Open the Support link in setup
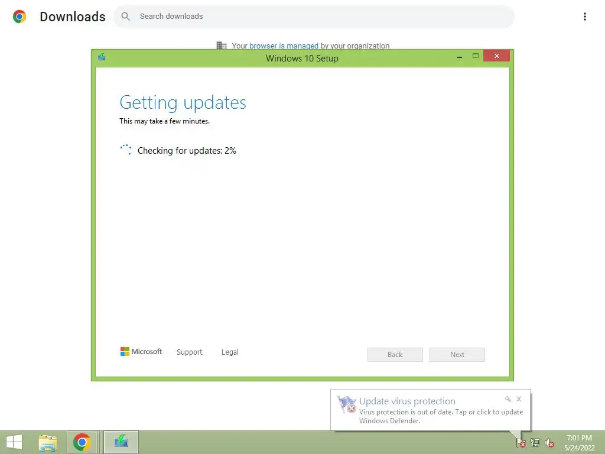 (190, 352)
